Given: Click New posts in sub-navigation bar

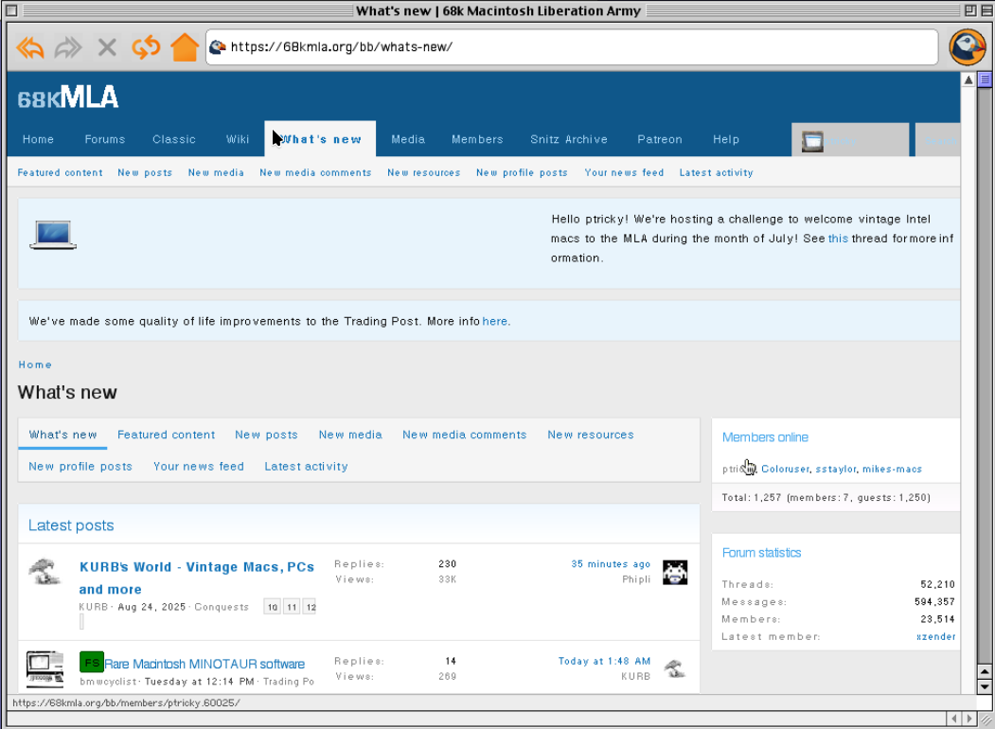Looking at the screenshot, I should click(x=145, y=172).
